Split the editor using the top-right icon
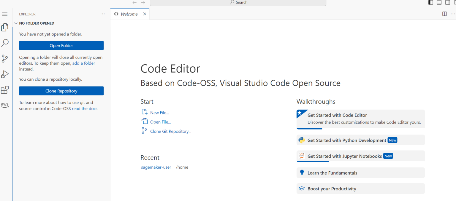 [444, 14]
